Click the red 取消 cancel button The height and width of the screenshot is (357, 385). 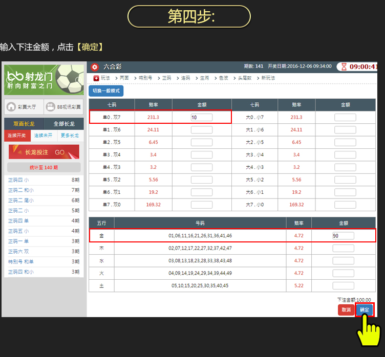pyautogui.click(x=346, y=309)
